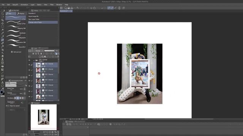The image size is (243, 136).
Task: Collapse the Folder 1 layer folder
Action: (x=34, y=60)
